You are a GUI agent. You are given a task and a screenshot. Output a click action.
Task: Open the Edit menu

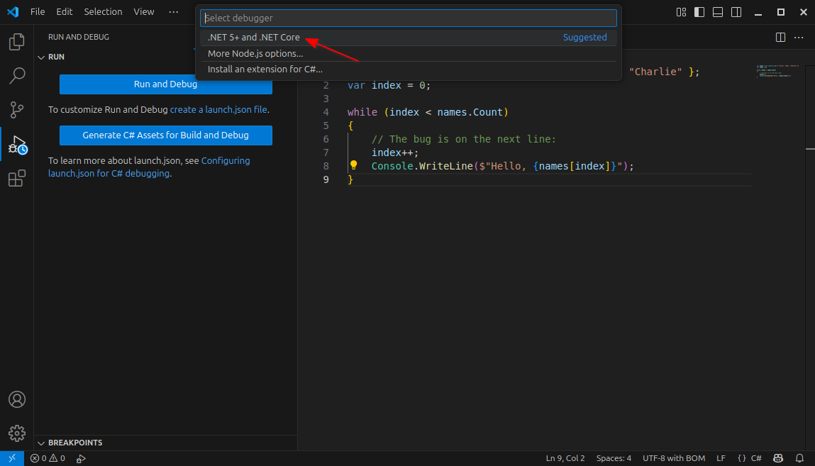click(x=64, y=11)
